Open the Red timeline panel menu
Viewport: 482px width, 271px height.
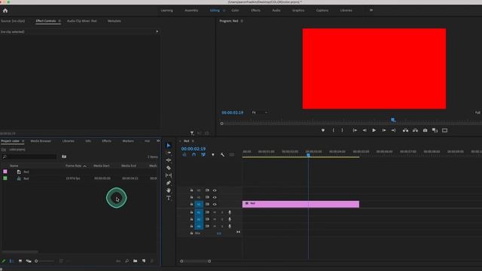click(x=193, y=141)
